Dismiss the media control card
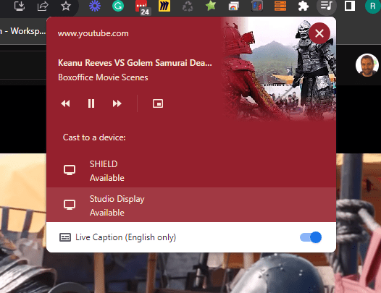 pyautogui.click(x=319, y=33)
